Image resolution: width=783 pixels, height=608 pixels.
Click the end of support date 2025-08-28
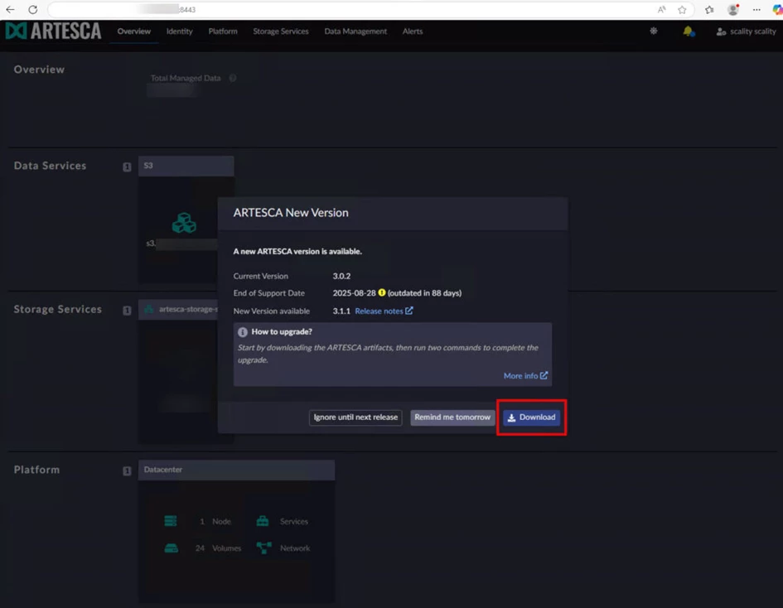[354, 293]
